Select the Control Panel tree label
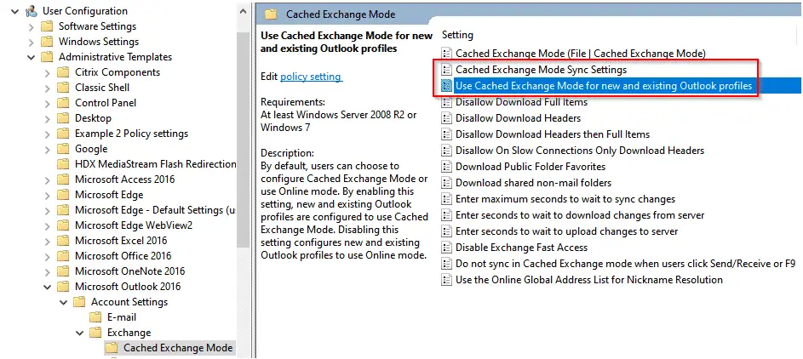This screenshot has width=803, height=359. (106, 103)
